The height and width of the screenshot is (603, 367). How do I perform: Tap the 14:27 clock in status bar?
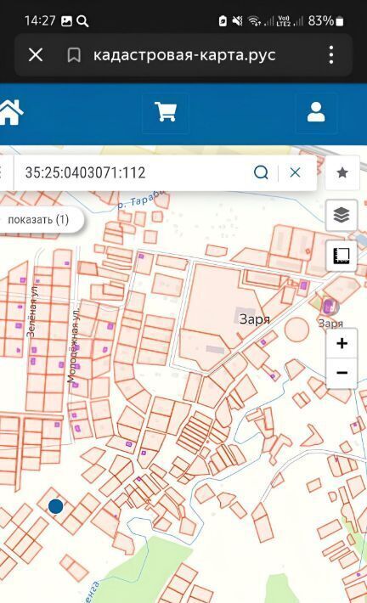(40, 20)
